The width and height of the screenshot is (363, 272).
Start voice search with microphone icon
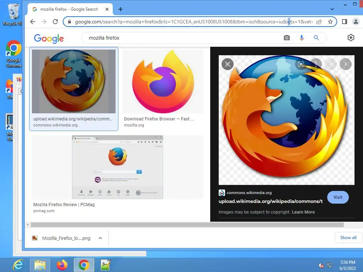[x=301, y=38]
